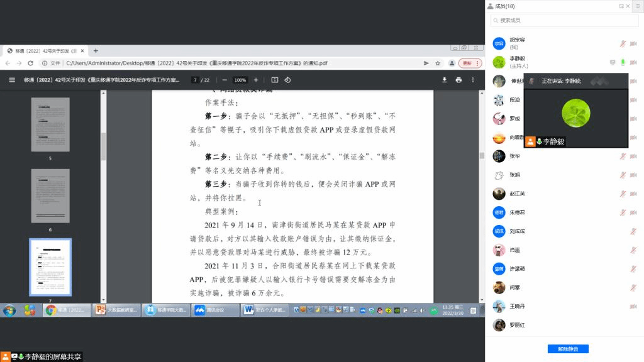Zoom out with the minus button
The width and height of the screenshot is (644, 362).
coord(225,80)
